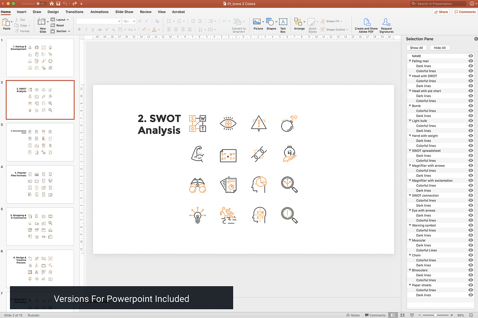Image resolution: width=478 pixels, height=318 pixels.
Task: Toggle visibility of the Bomb group
Action: coord(470,106)
